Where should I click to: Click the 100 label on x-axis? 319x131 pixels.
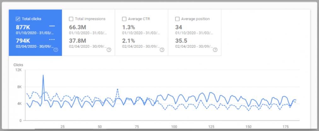tap(174, 127)
